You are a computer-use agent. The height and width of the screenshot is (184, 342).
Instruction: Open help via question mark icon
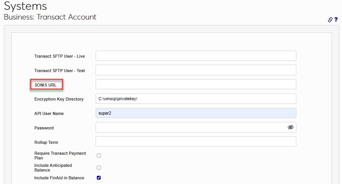click(336, 19)
